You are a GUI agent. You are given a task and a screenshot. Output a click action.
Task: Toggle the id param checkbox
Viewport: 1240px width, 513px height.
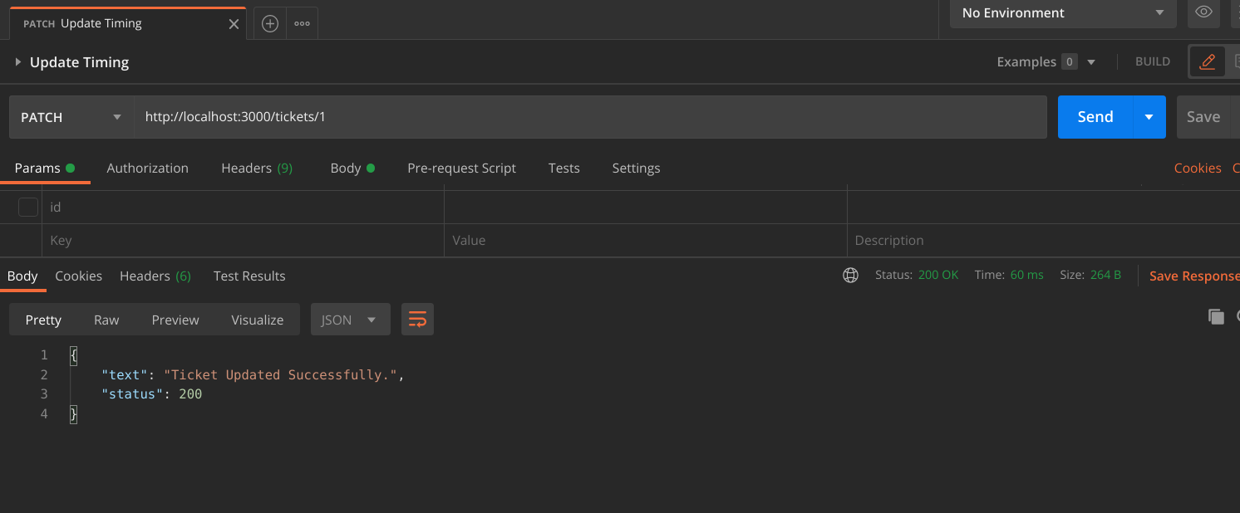28,208
